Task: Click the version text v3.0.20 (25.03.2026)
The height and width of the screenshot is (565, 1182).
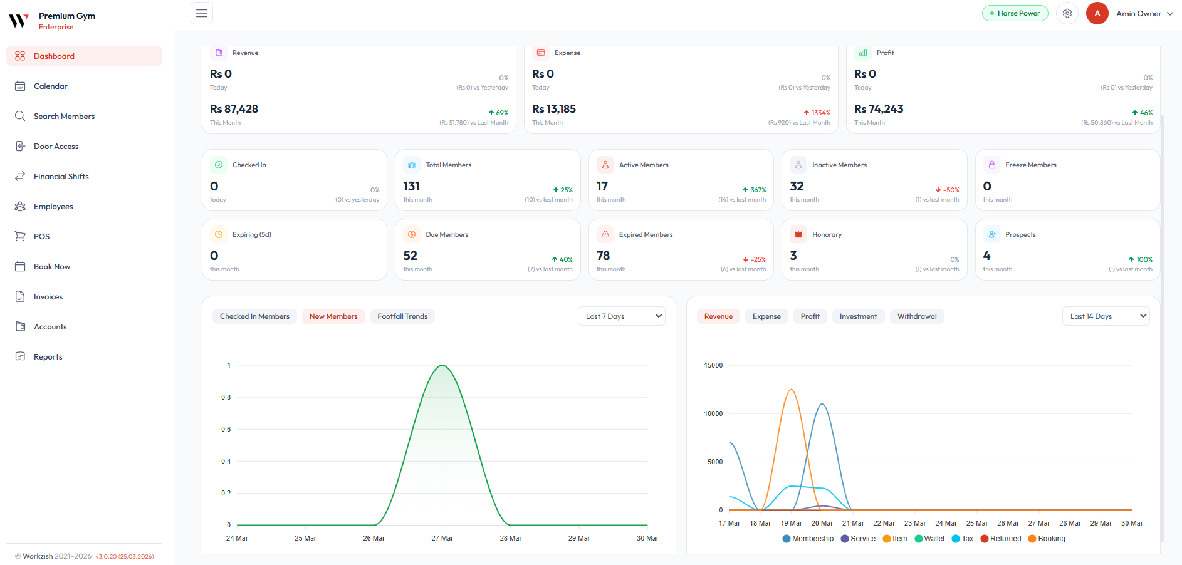Action: pyautogui.click(x=124, y=556)
